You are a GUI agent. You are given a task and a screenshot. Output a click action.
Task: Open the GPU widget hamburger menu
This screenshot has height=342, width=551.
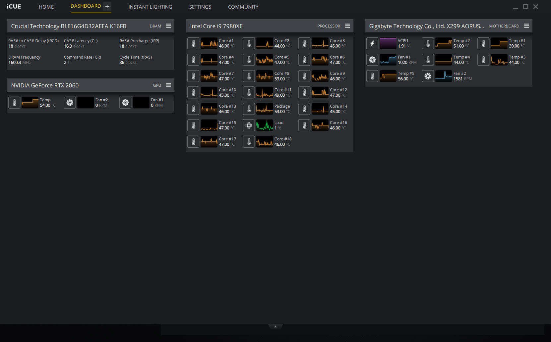pyautogui.click(x=168, y=85)
